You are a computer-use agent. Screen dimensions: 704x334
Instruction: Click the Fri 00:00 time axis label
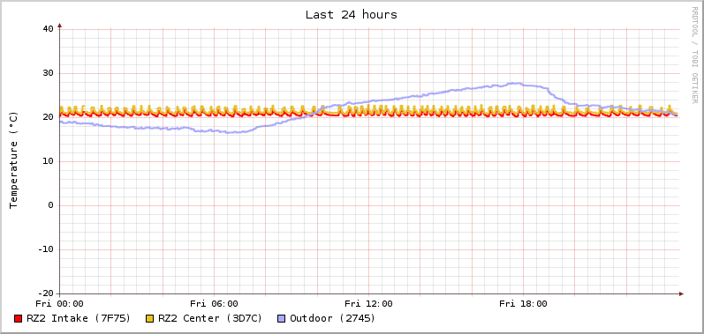click(x=59, y=304)
